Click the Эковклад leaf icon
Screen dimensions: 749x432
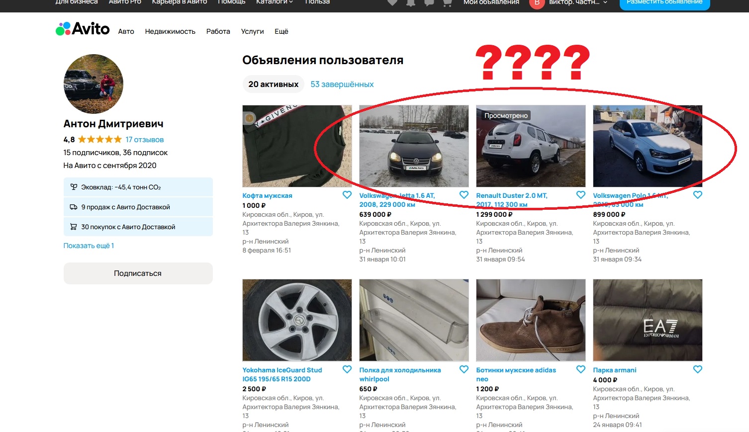[x=74, y=187]
